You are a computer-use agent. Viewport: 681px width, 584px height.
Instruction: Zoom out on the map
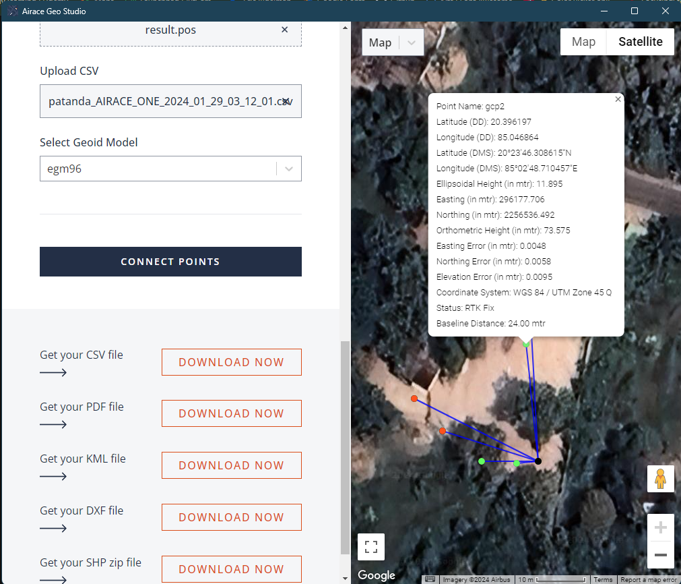[x=660, y=554]
